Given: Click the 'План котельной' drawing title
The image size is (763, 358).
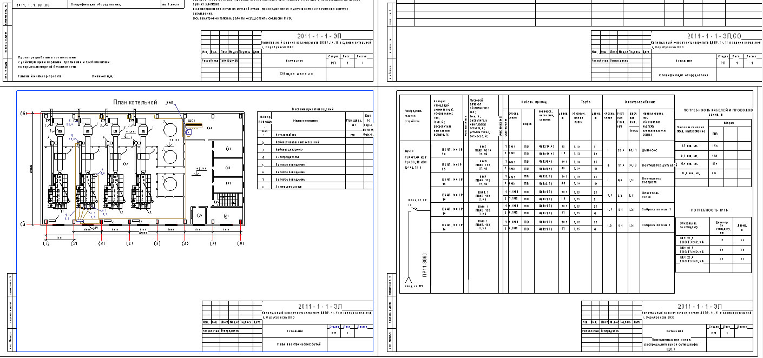Looking at the screenshot, I should coord(135,102).
